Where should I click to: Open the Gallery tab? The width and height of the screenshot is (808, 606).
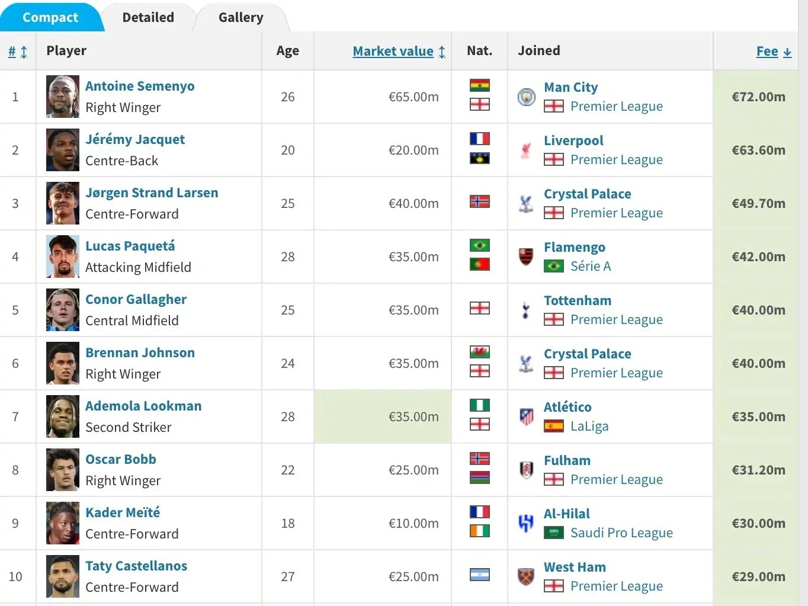click(241, 17)
